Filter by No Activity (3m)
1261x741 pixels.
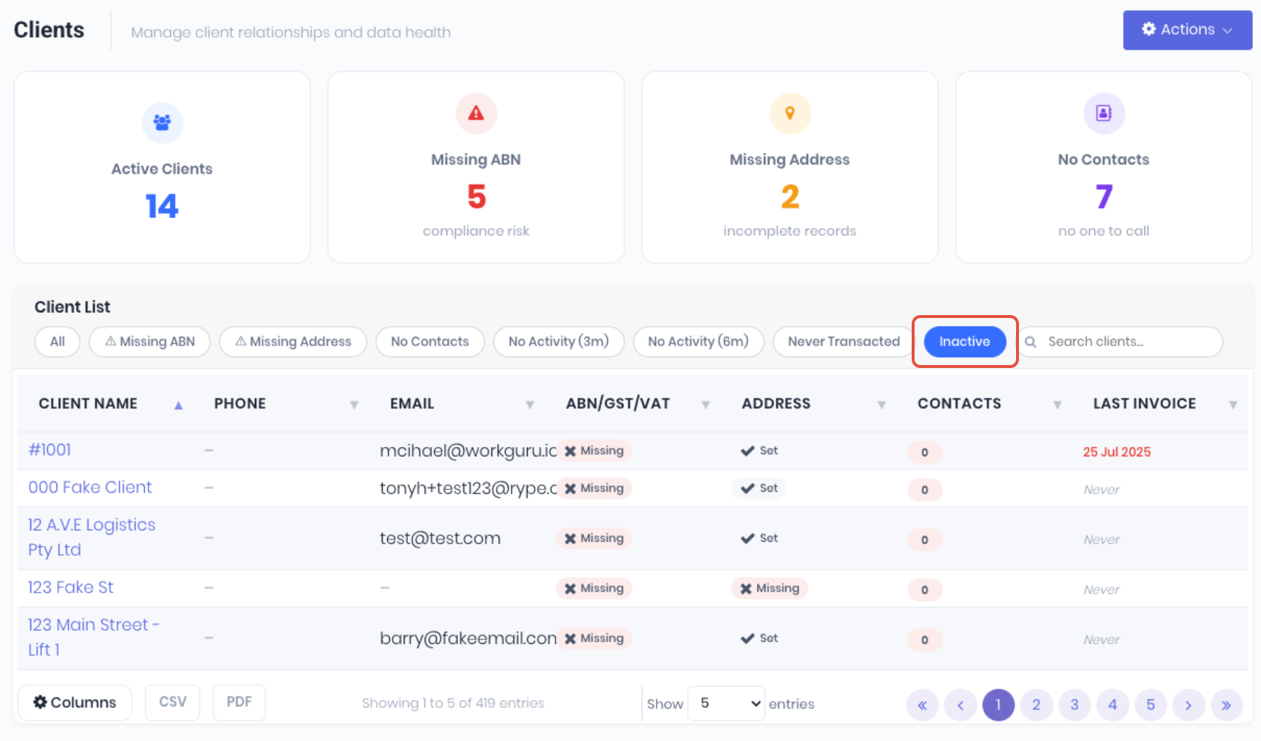559,342
